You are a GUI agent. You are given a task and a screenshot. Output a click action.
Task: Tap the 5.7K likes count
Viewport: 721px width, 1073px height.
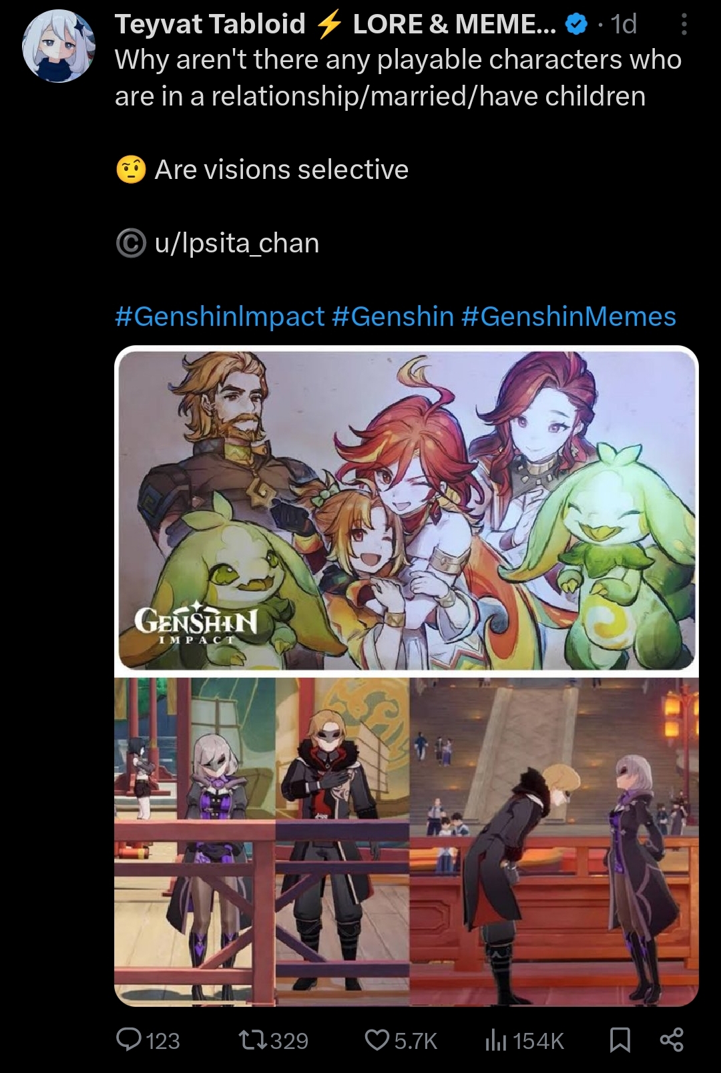click(x=415, y=1040)
